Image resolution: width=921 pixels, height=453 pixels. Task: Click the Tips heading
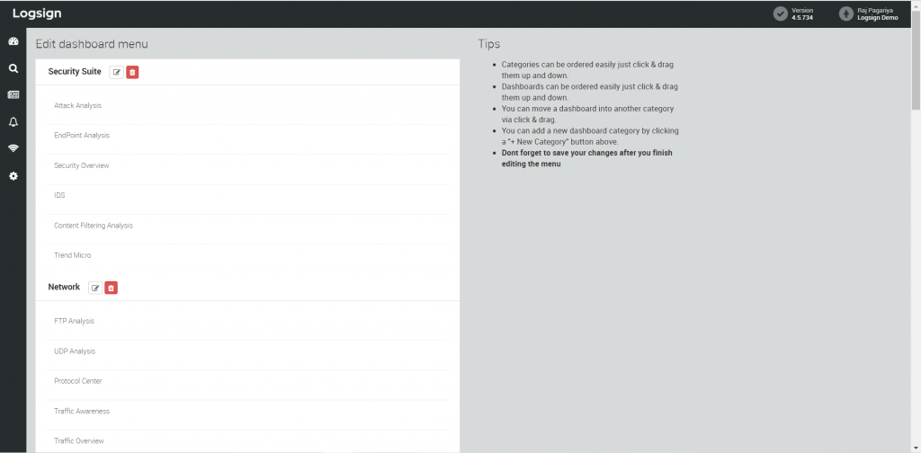(x=488, y=44)
